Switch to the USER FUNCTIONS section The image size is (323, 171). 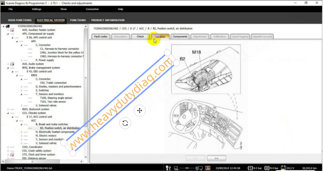coord(20,20)
